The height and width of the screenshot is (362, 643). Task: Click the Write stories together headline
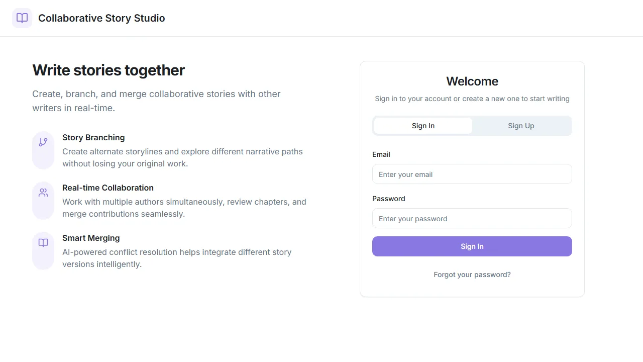[x=108, y=70]
